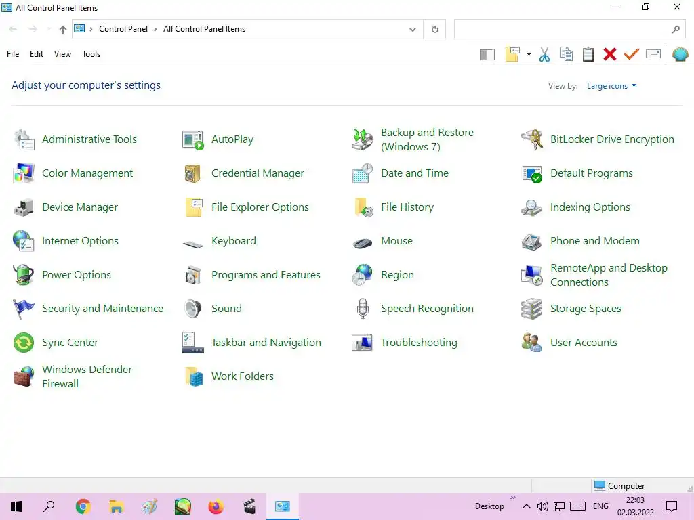Image resolution: width=694 pixels, height=520 pixels.
Task: Click All Control Panel Items breadcrumb
Action: (204, 29)
